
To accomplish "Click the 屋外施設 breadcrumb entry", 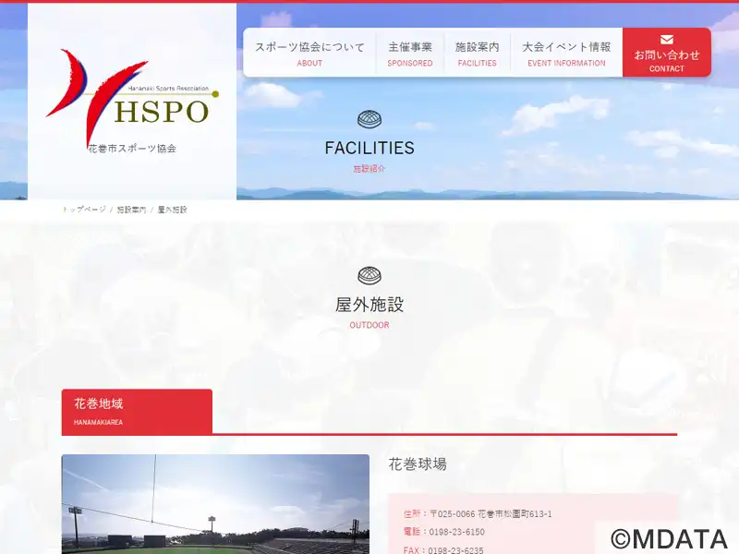I will [172, 210].
